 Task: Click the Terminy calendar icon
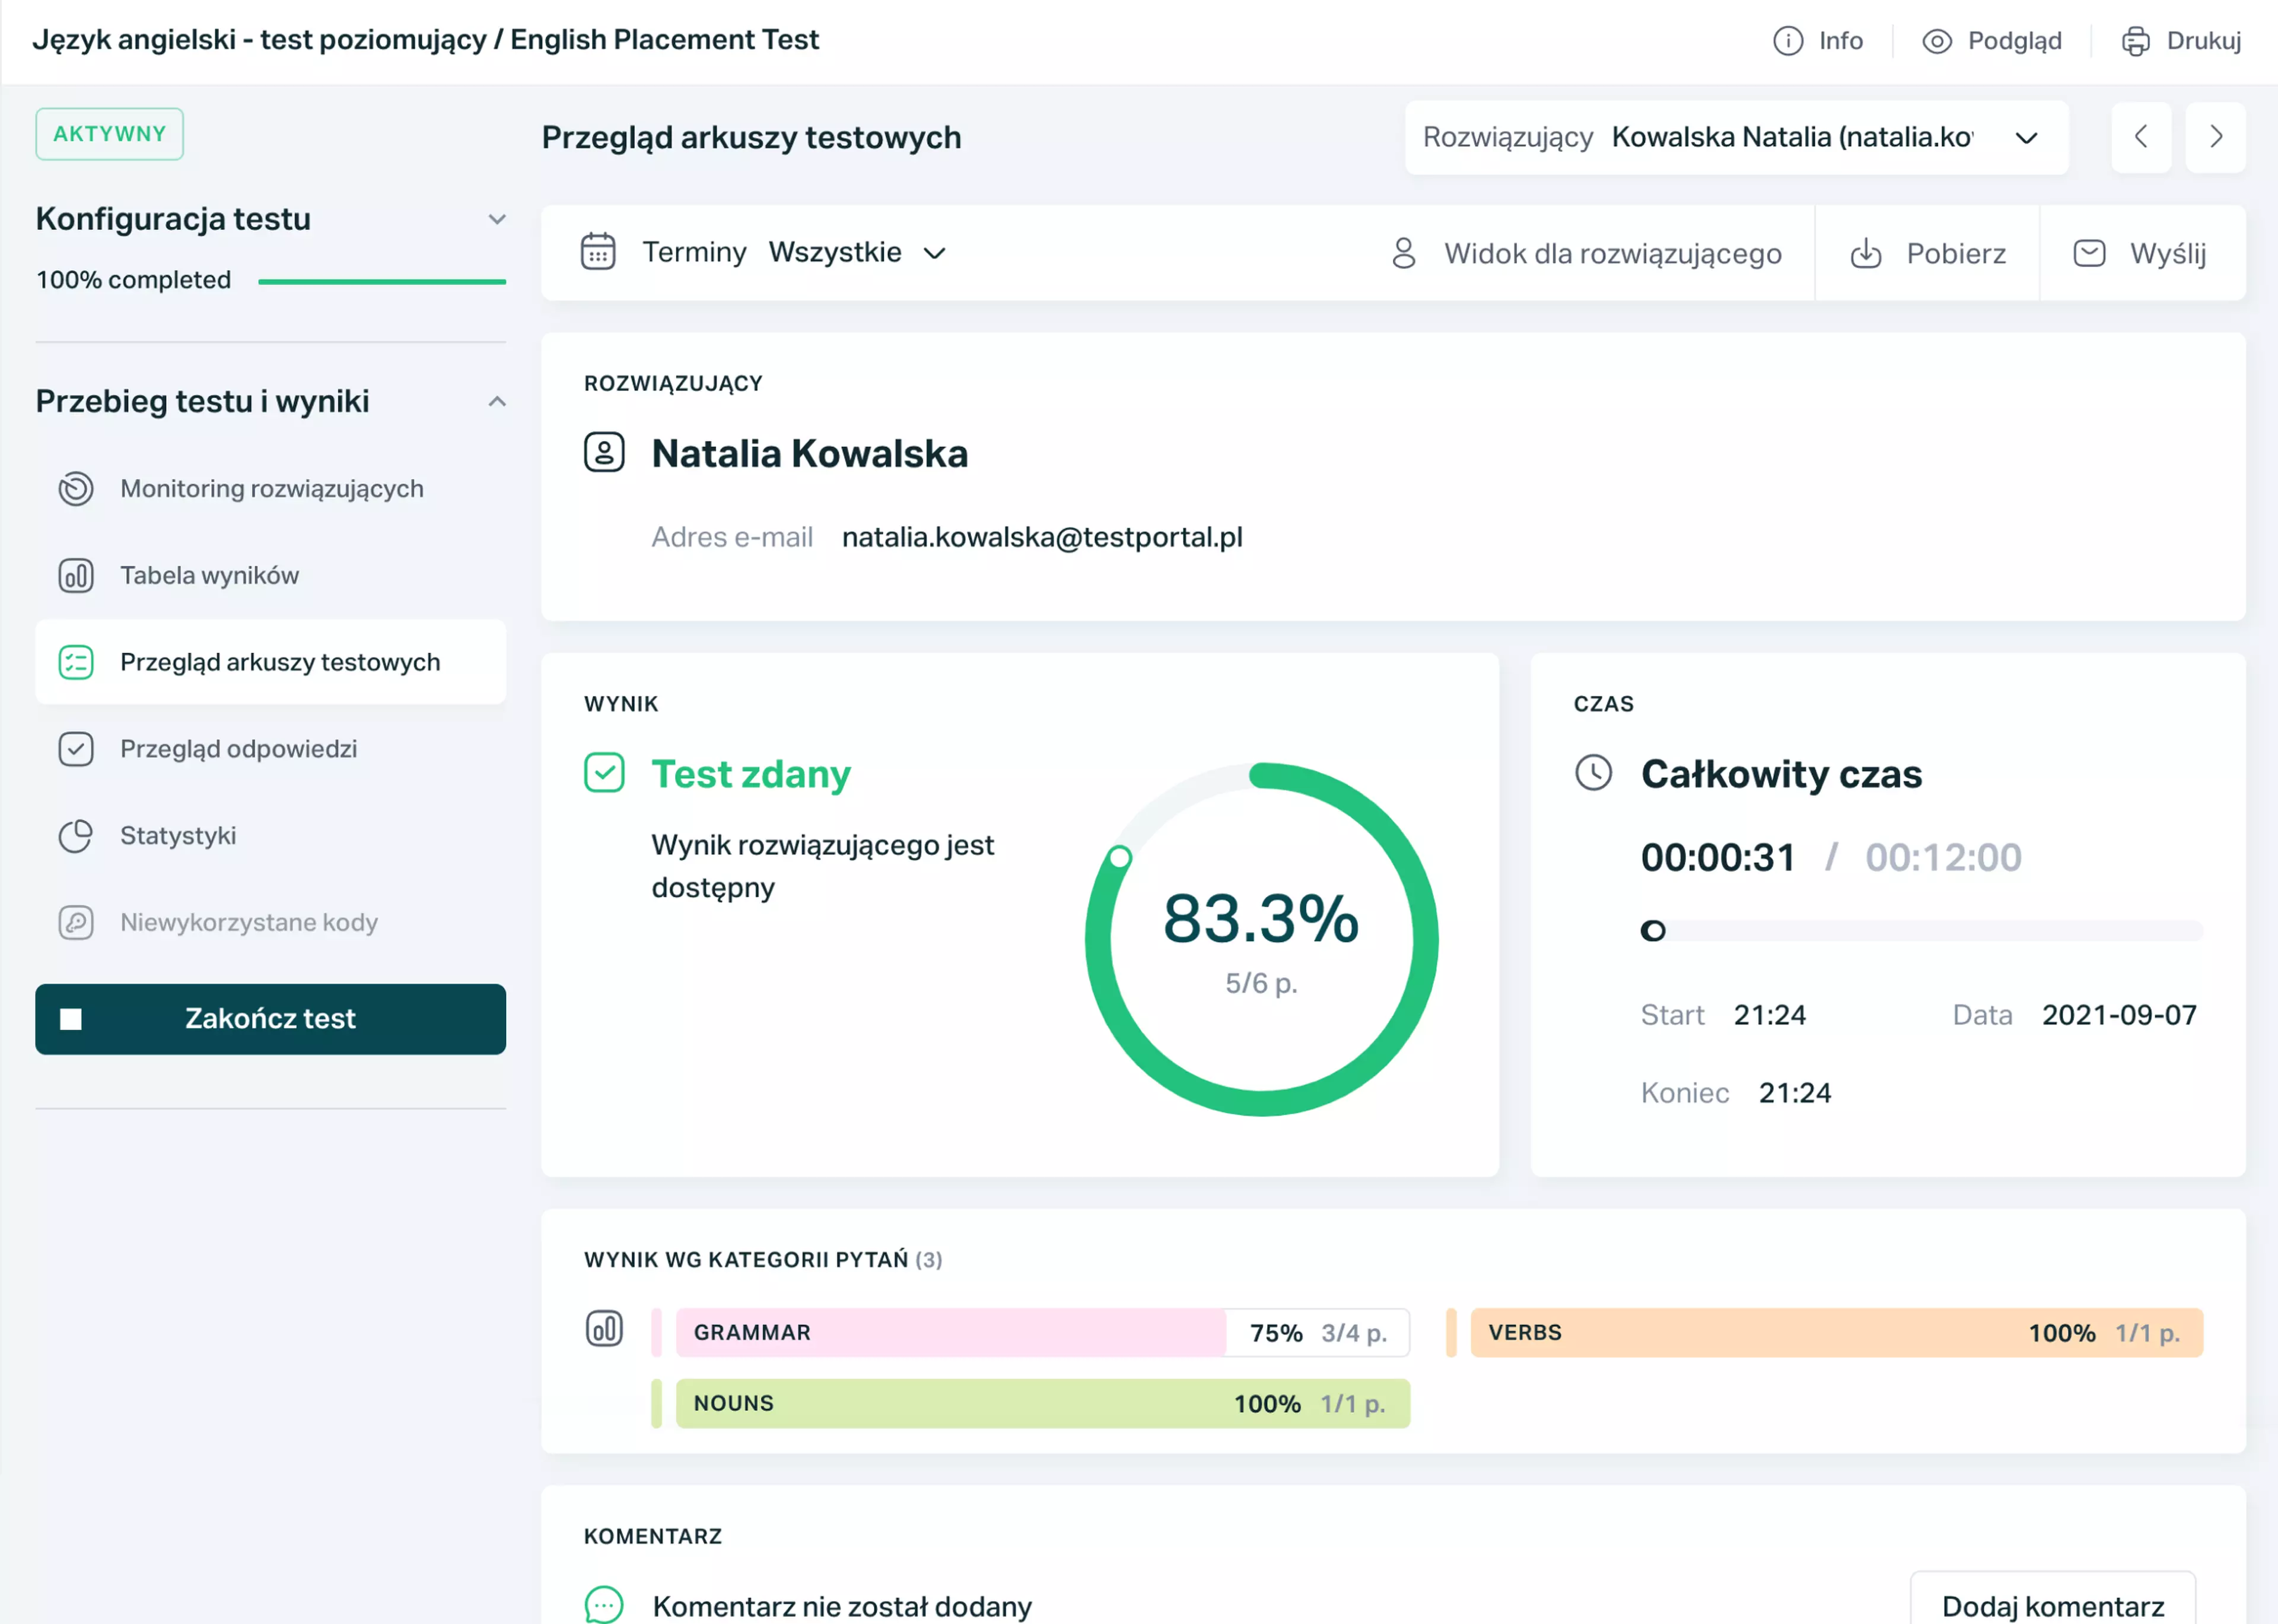599,252
